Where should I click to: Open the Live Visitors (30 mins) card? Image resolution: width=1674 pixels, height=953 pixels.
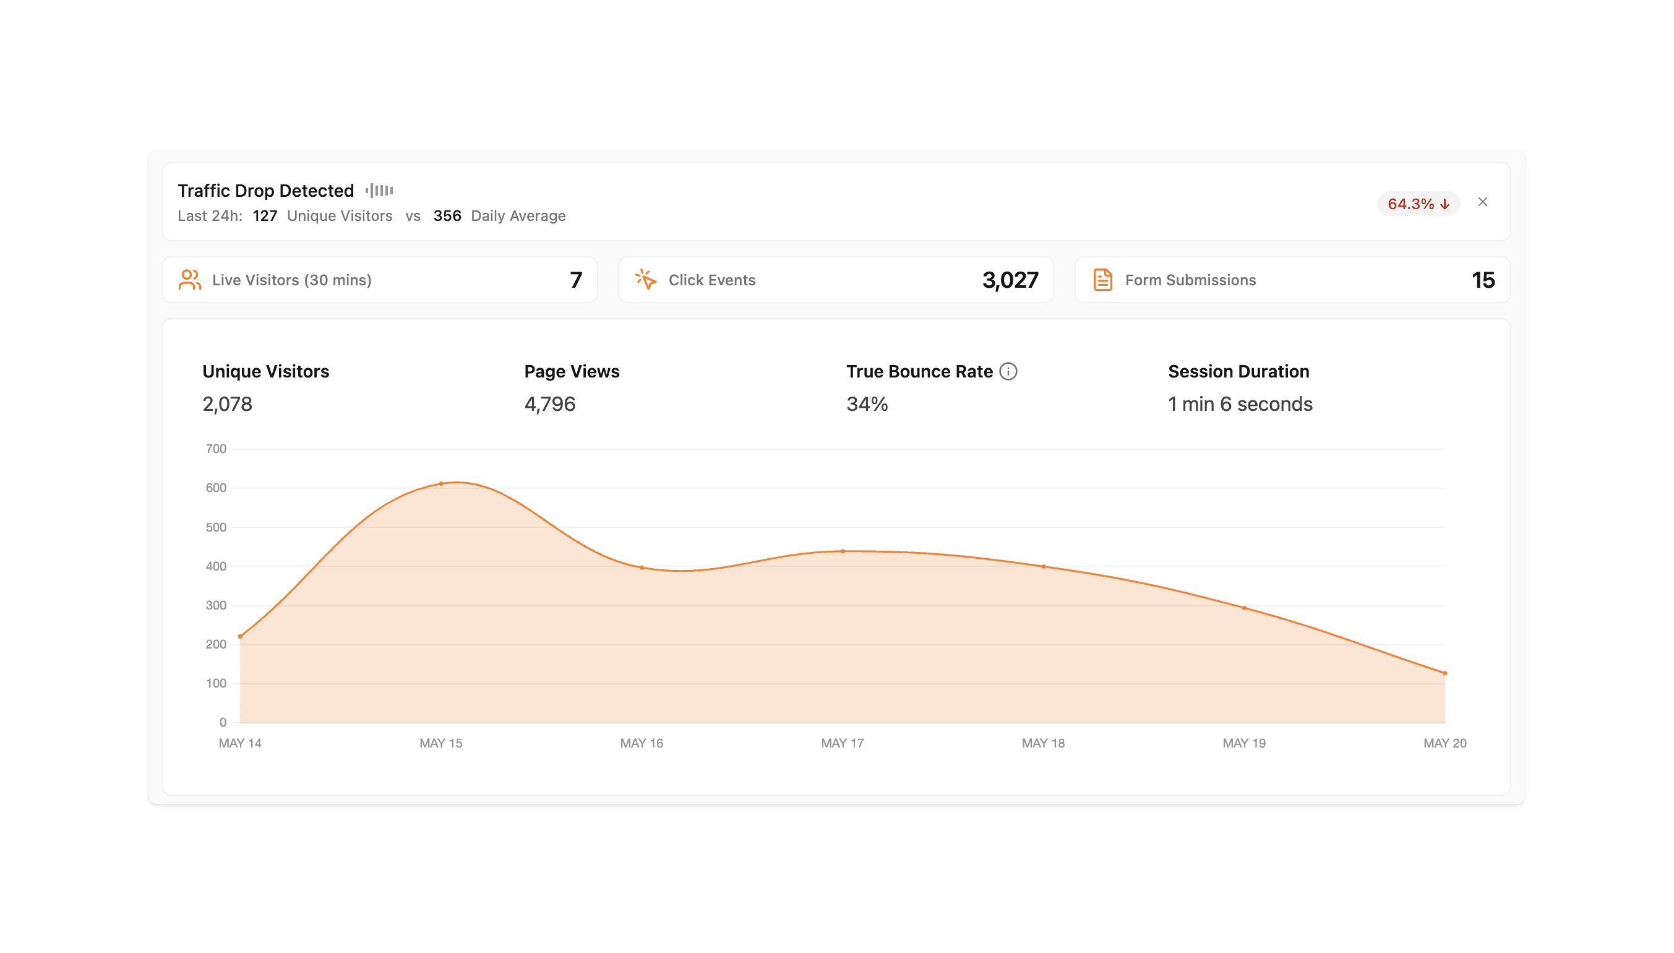click(379, 280)
